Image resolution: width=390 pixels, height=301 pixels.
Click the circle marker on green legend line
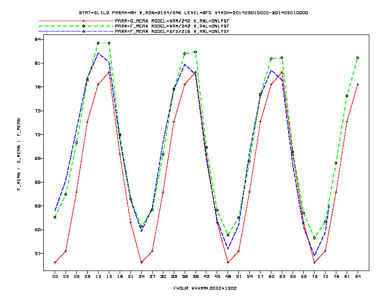[84, 26]
